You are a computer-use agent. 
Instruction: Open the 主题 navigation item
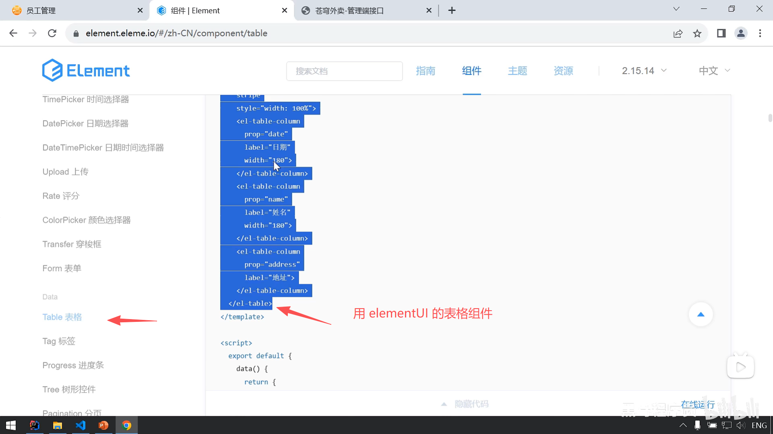pyautogui.click(x=517, y=71)
